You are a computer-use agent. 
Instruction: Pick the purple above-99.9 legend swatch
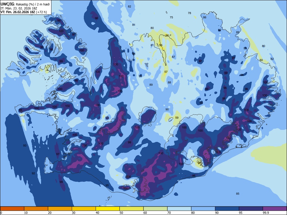click(275, 209)
